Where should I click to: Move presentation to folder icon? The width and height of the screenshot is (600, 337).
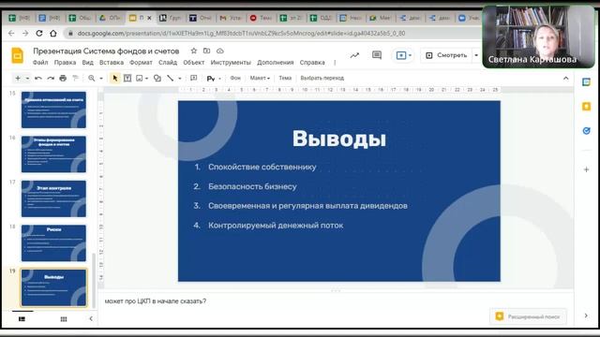click(206, 51)
